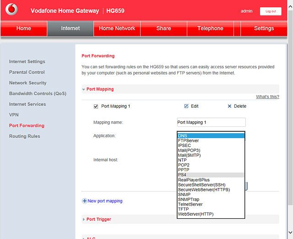The width and height of the screenshot is (293, 239).
Task: Choose IPSEC from the application list
Action: (211, 146)
